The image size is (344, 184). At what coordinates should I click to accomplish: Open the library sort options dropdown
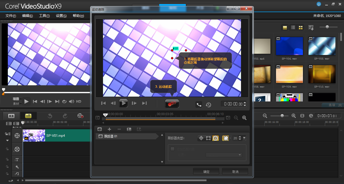(311, 28)
